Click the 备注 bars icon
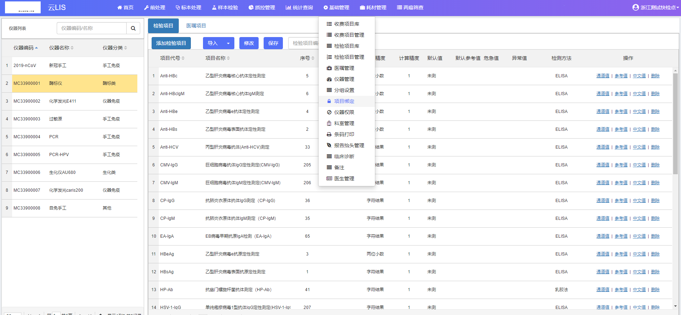 [329, 167]
